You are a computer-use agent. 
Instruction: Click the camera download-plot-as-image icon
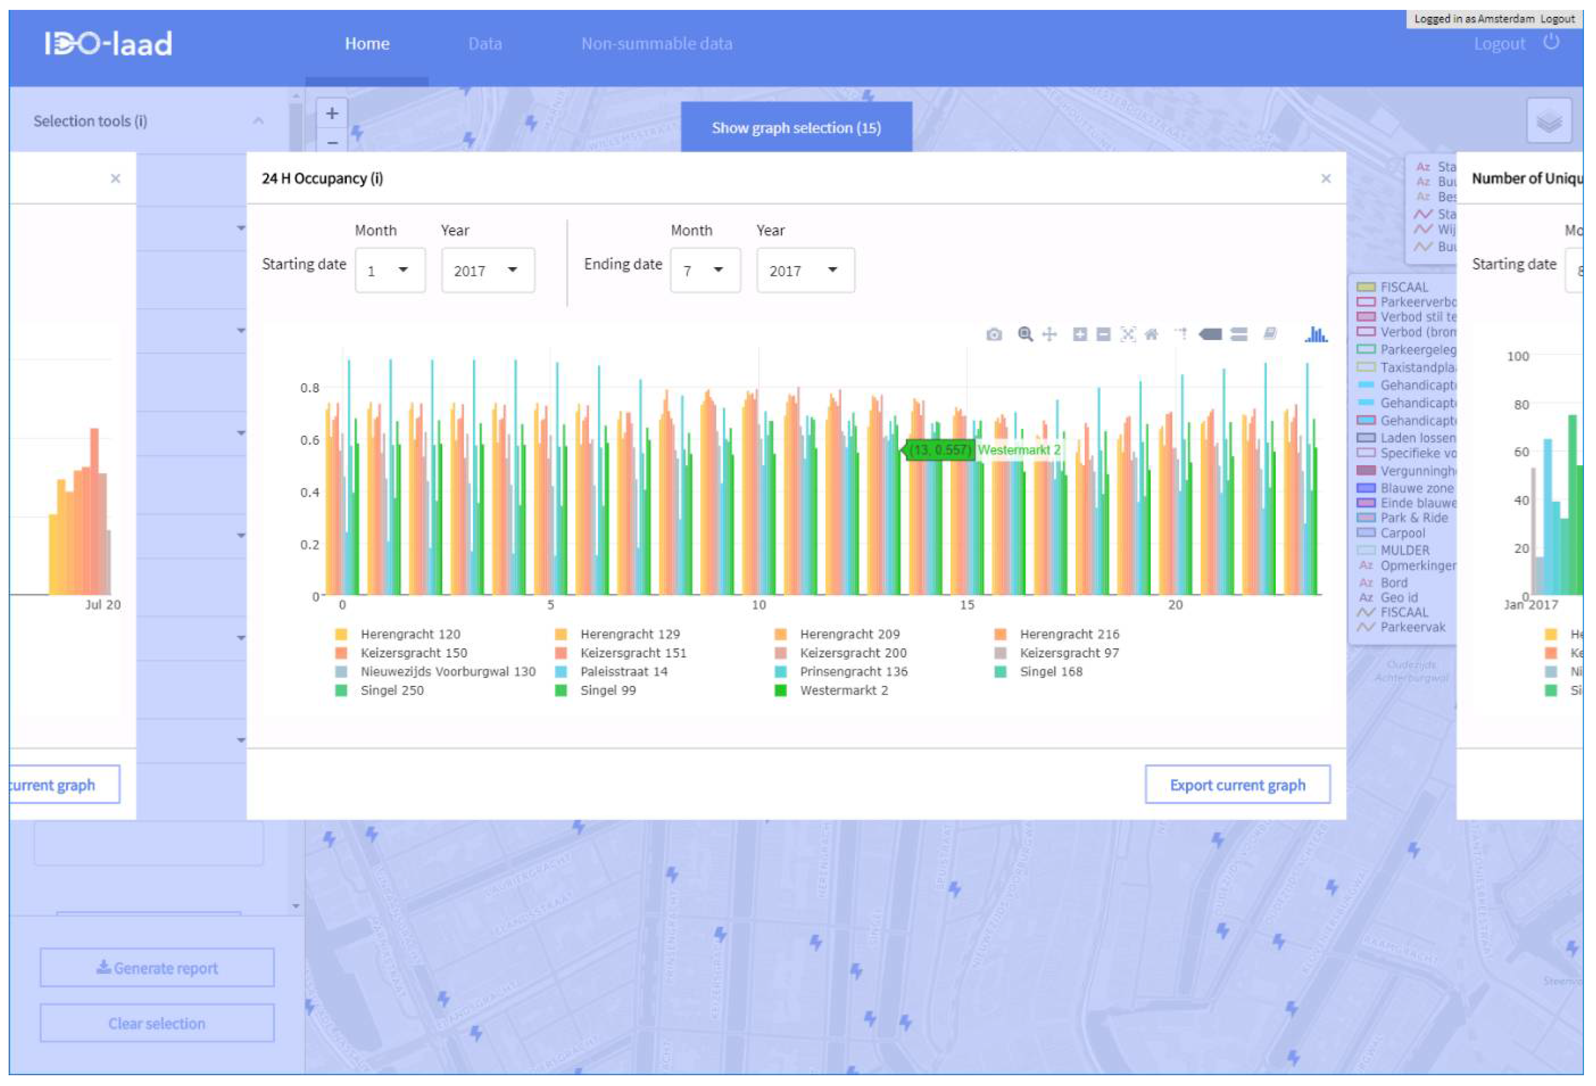[x=994, y=334]
